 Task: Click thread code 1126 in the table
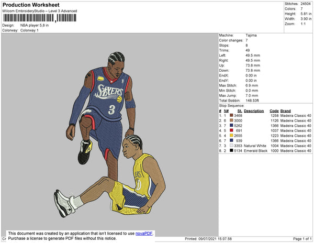275,120
